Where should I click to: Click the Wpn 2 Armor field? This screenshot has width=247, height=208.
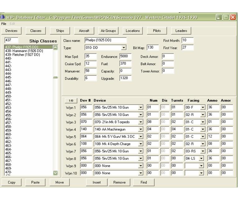(227, 115)
